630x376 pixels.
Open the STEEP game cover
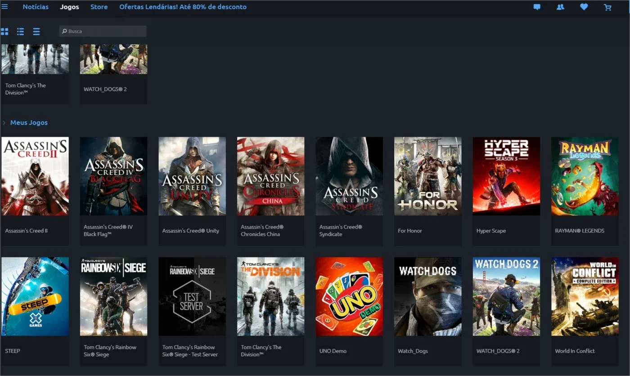click(x=35, y=296)
